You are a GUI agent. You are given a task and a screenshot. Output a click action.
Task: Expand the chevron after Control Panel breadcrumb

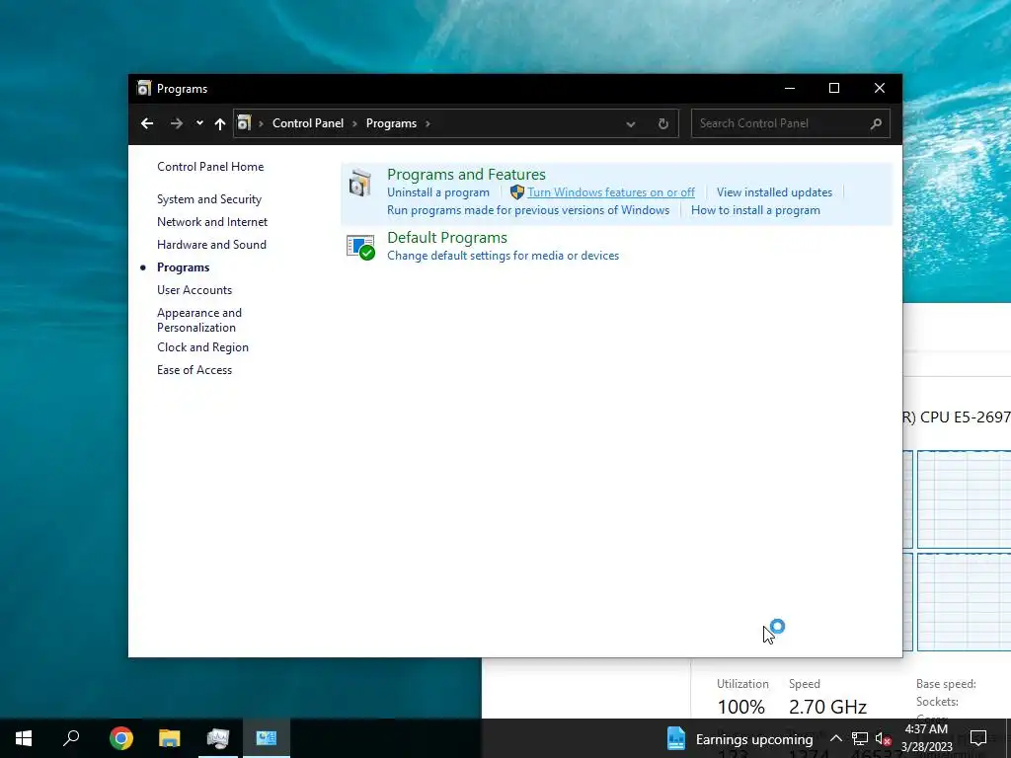pyautogui.click(x=354, y=123)
